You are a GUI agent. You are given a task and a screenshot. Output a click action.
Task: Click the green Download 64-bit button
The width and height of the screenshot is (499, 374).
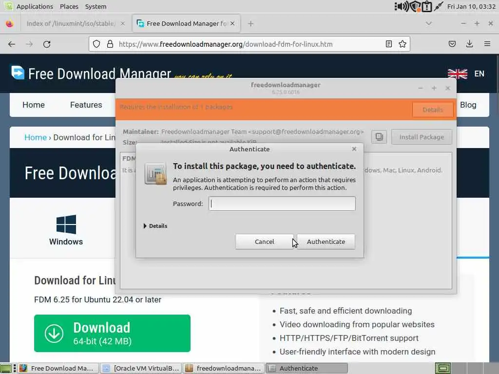112,333
